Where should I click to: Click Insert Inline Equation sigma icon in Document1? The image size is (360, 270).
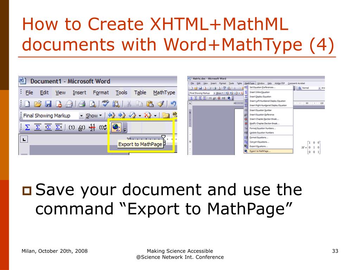click(27, 127)
